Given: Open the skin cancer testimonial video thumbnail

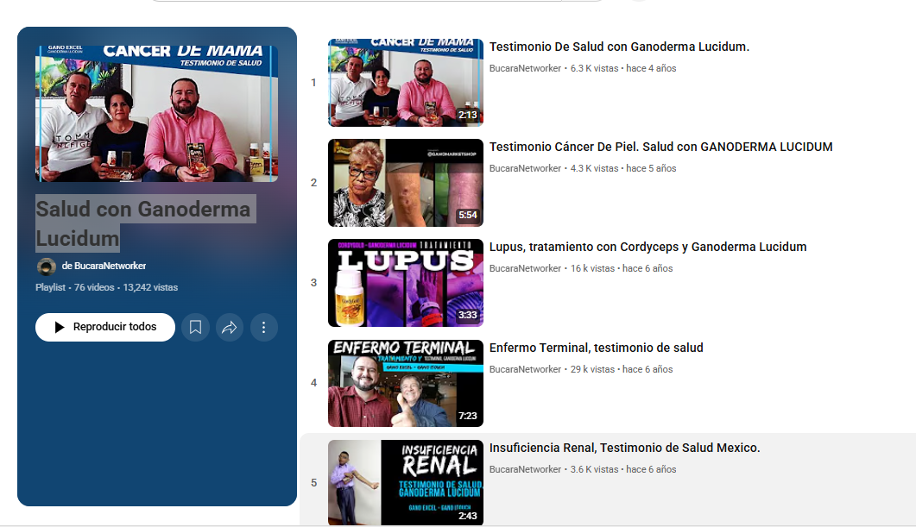Looking at the screenshot, I should pyautogui.click(x=406, y=183).
